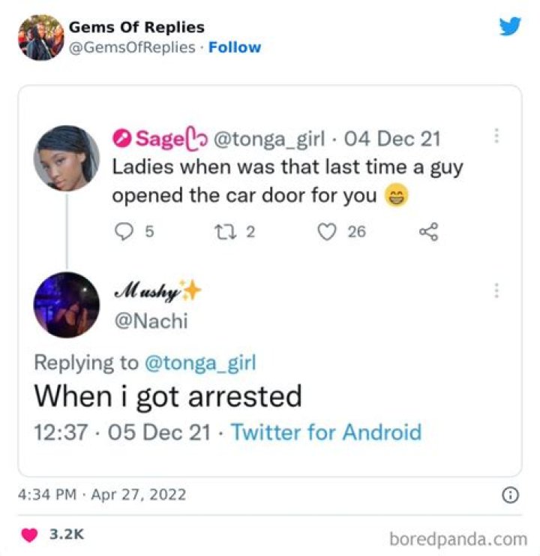Open reply bubble on Sage's tweet

[124, 232]
